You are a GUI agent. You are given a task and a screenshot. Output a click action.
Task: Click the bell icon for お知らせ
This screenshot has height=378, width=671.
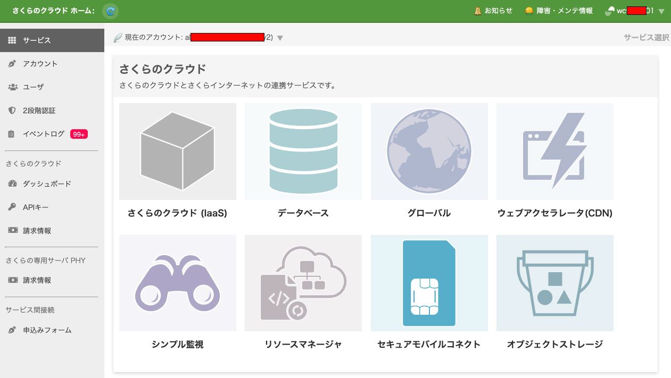478,11
